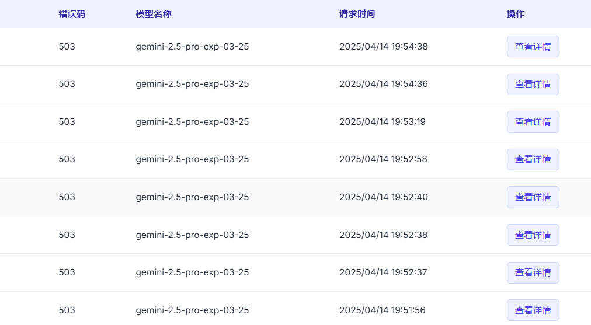591x325 pixels.
Task: Select timestamp 2025/04/14 19:53:19
Action: click(382, 121)
